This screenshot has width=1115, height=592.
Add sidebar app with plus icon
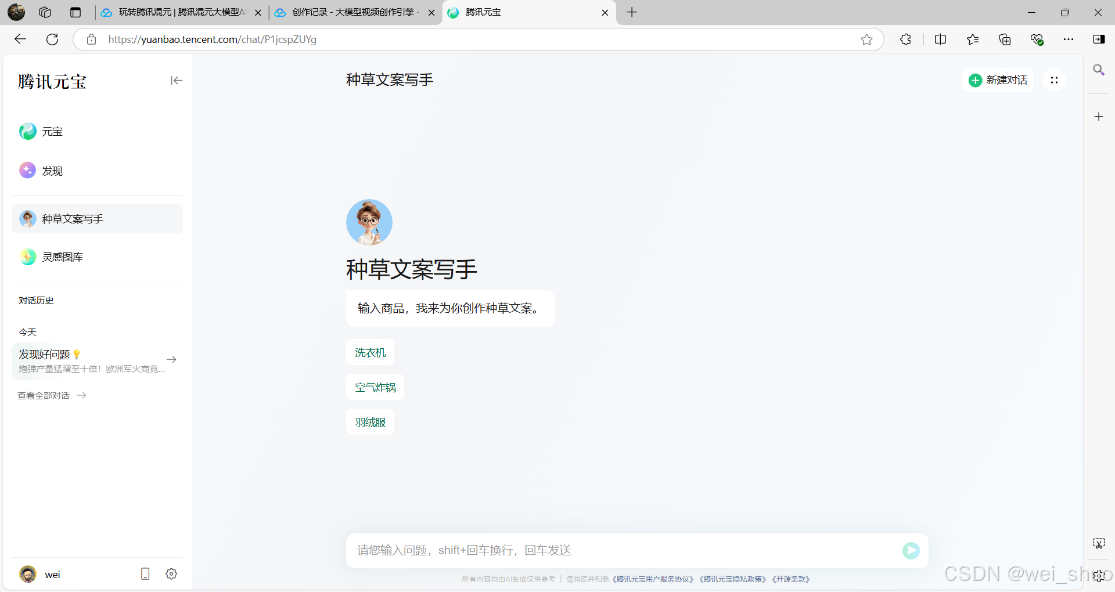click(x=1099, y=117)
